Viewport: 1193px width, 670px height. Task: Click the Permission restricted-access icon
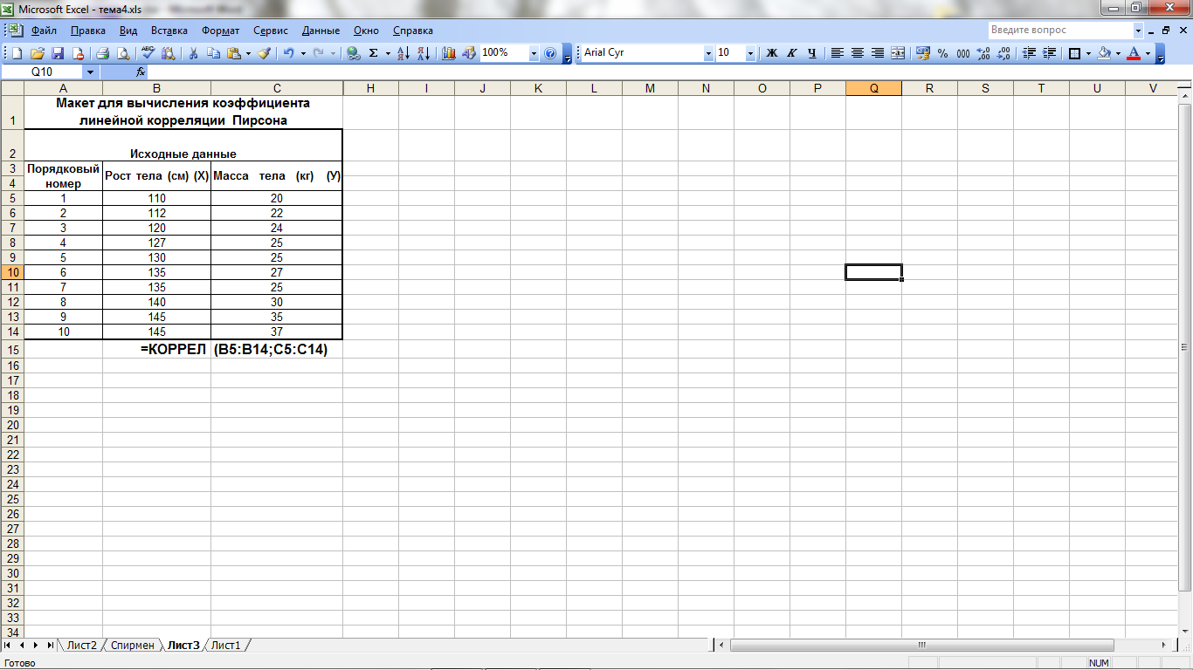(x=78, y=53)
